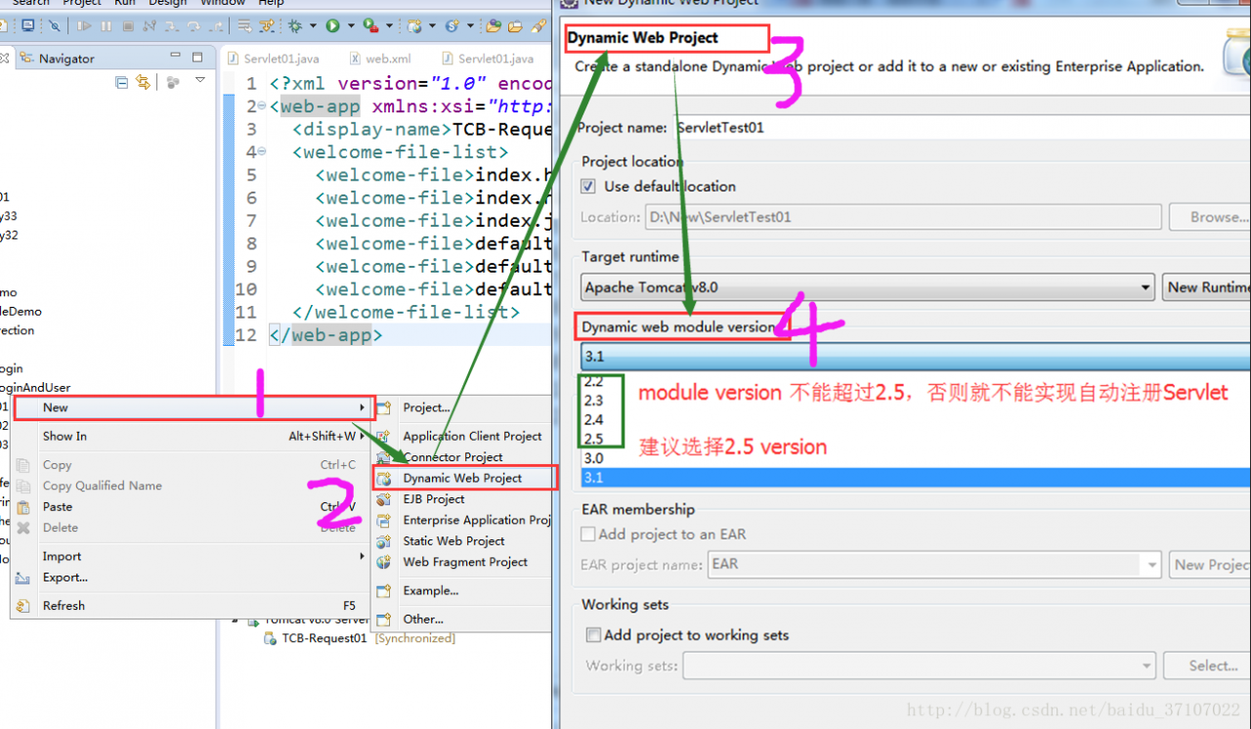Click the Resume debug toolbar icon
Viewport: 1251px width, 729px height.
pos(85,26)
